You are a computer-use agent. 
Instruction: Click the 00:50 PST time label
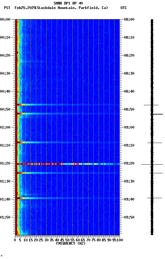5,109
